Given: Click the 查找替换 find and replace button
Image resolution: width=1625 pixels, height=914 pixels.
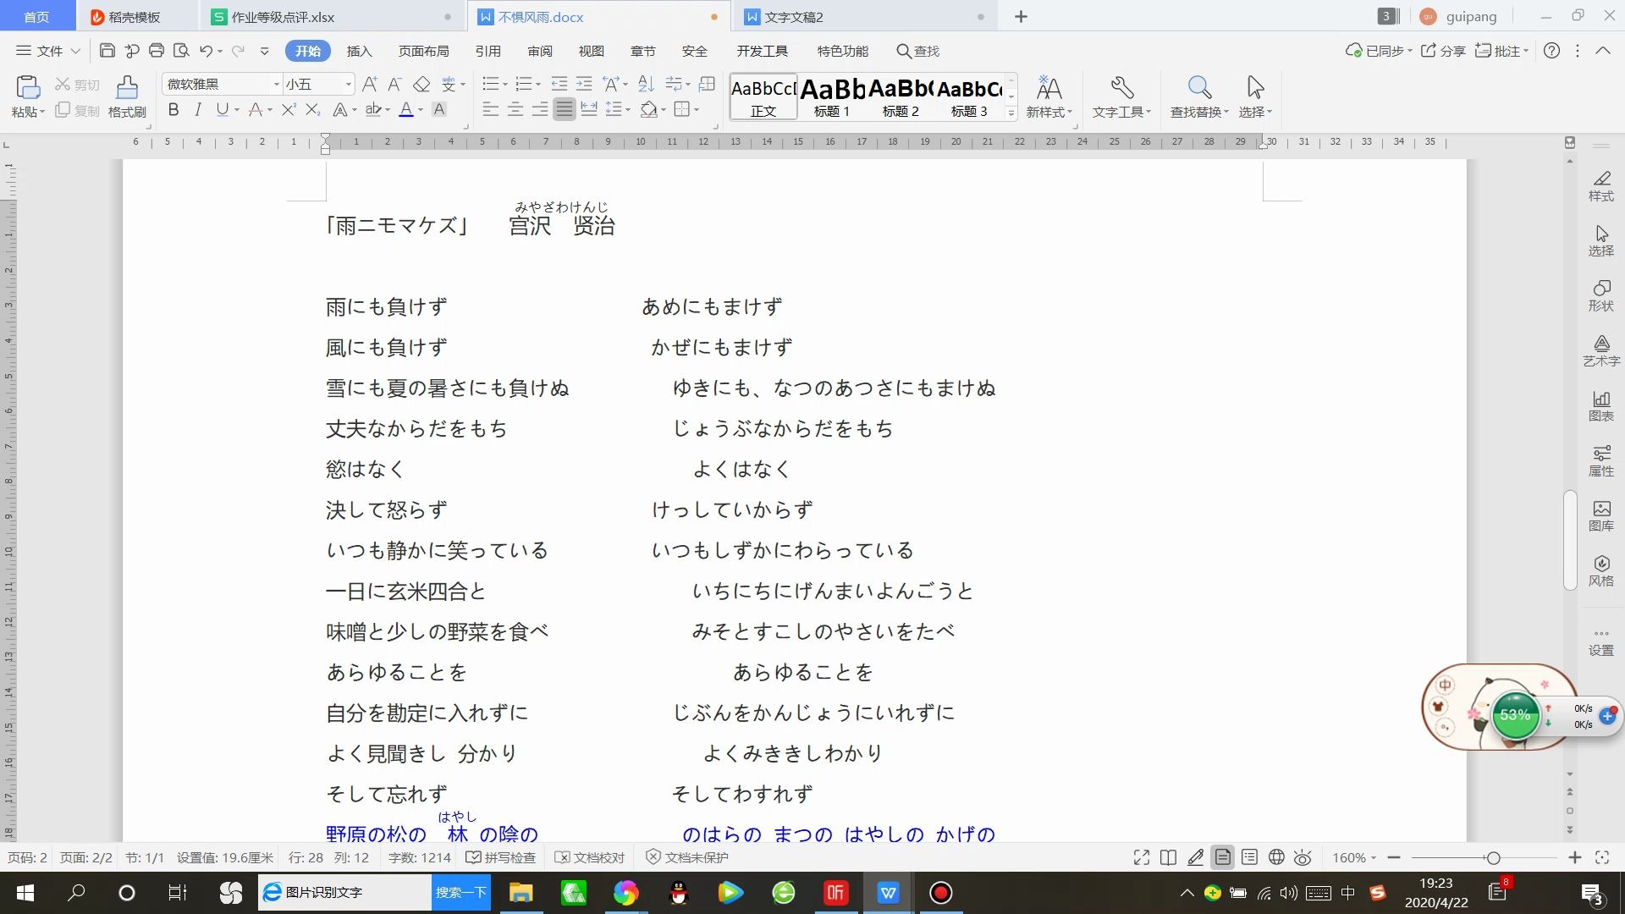Looking at the screenshot, I should 1198,96.
